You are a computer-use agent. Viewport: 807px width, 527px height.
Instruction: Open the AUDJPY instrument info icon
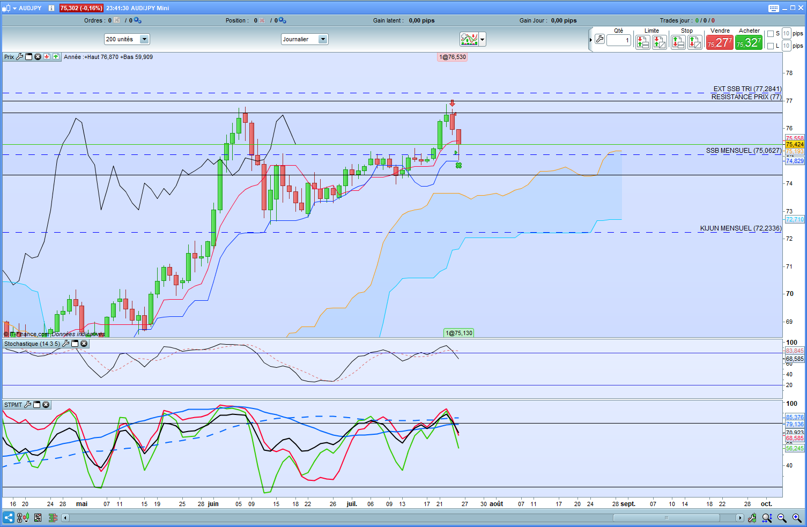click(51, 8)
